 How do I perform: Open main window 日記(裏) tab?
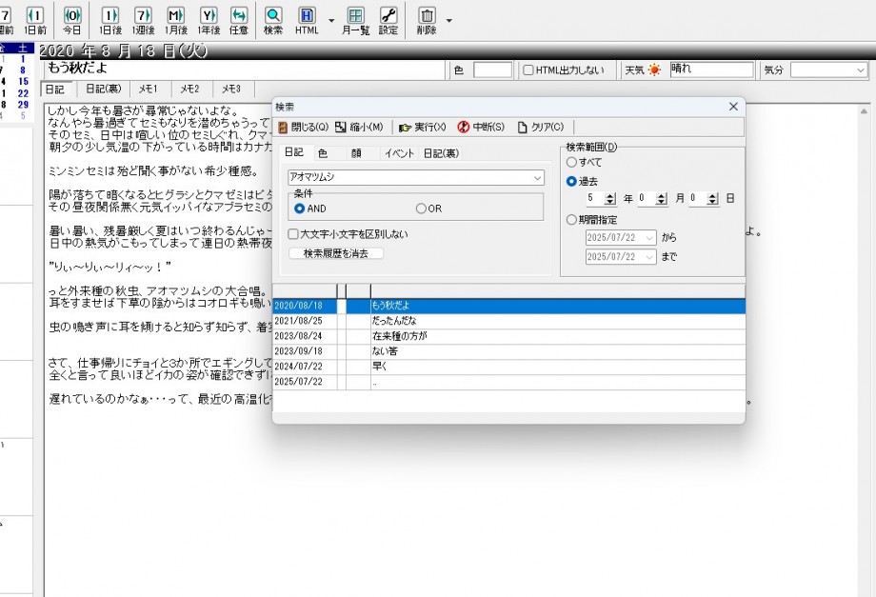click(104, 89)
